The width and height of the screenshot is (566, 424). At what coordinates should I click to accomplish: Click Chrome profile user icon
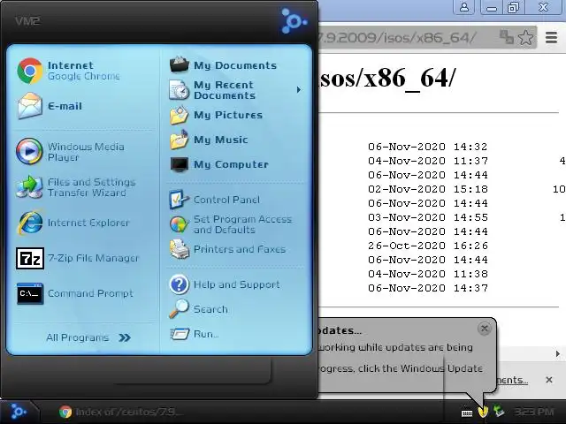coord(464,7)
